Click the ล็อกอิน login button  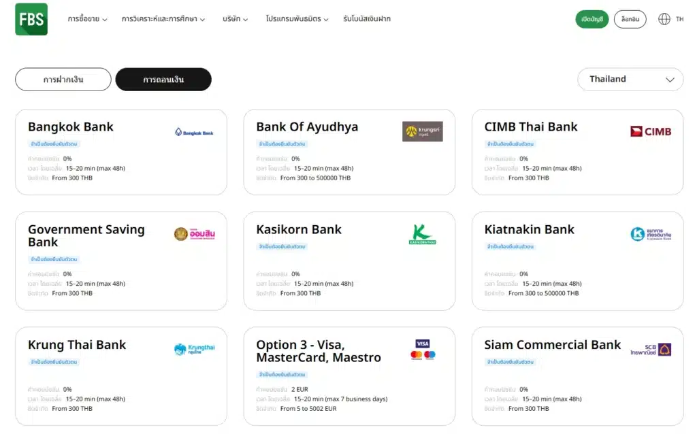[x=630, y=19]
